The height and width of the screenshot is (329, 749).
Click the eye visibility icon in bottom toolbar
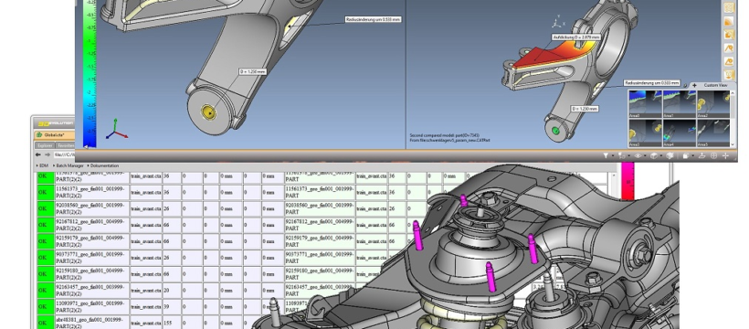pyautogui.click(x=638, y=155)
